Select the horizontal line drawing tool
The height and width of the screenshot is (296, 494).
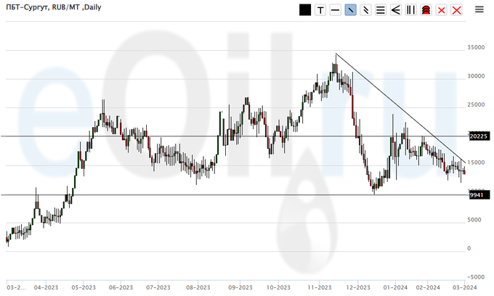(x=335, y=10)
